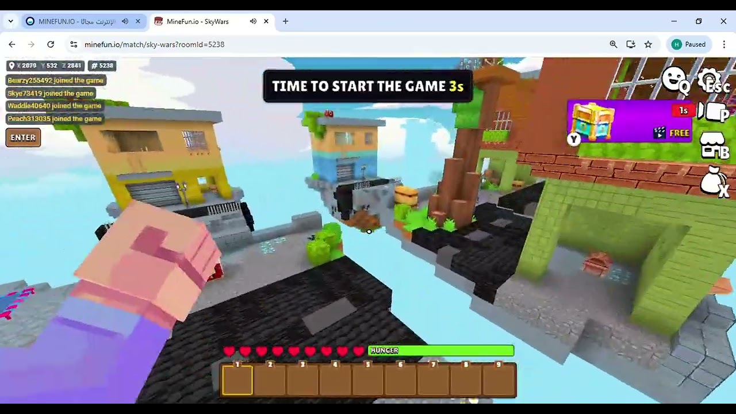
Task: Select hotbar slot 1
Action: 237,379
